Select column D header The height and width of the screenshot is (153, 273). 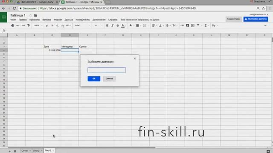click(70, 35)
